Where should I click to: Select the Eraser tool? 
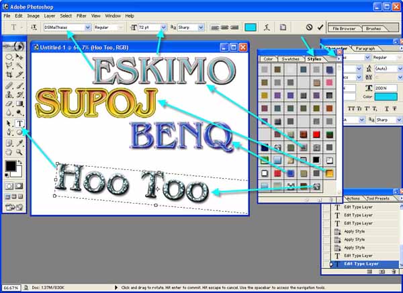pyautogui.click(x=9, y=103)
